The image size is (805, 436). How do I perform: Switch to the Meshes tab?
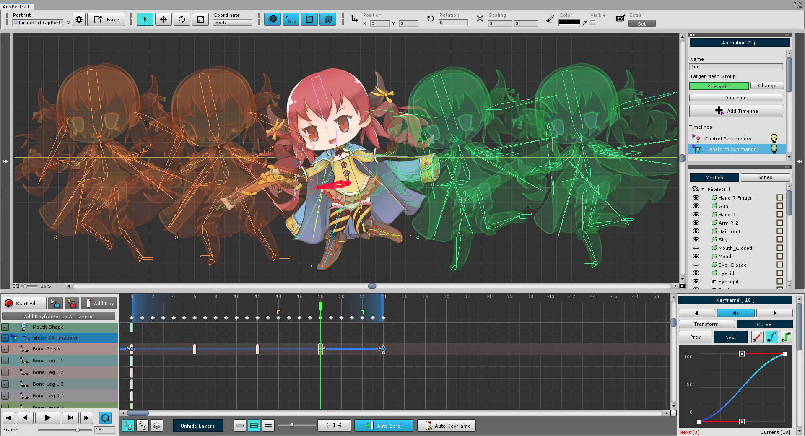(714, 177)
